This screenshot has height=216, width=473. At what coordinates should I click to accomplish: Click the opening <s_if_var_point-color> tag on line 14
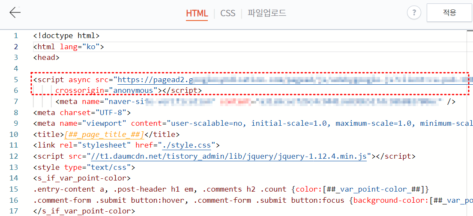(x=82, y=178)
